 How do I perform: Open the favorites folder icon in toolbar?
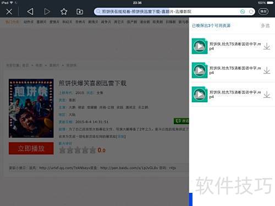point(80,12)
